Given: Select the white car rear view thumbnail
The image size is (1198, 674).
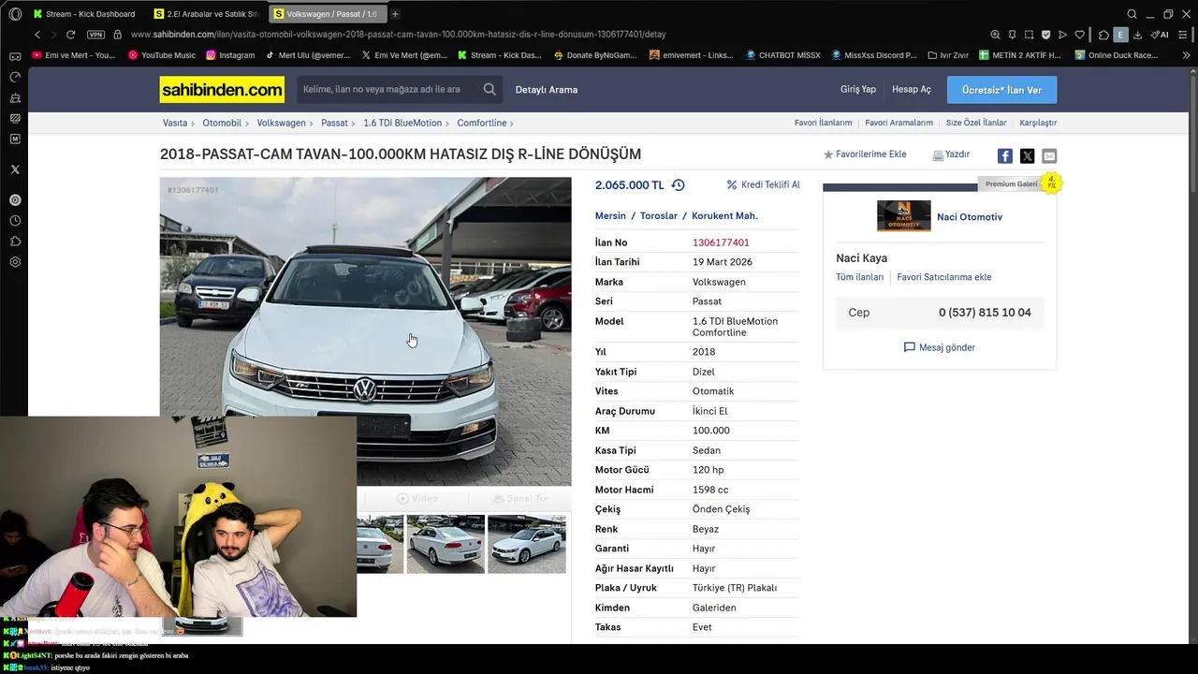Looking at the screenshot, I should coord(446,544).
